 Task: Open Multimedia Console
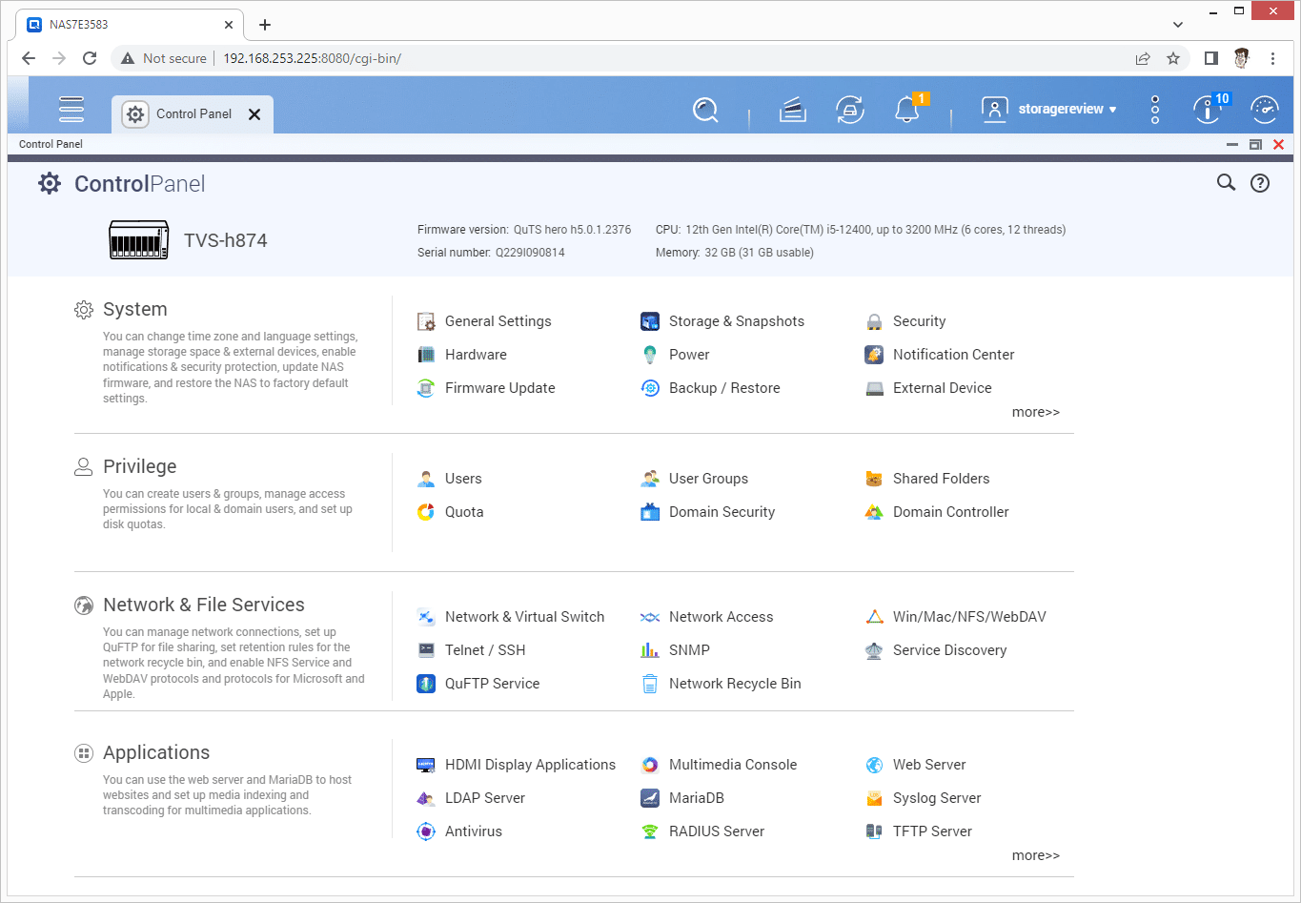tap(732, 765)
